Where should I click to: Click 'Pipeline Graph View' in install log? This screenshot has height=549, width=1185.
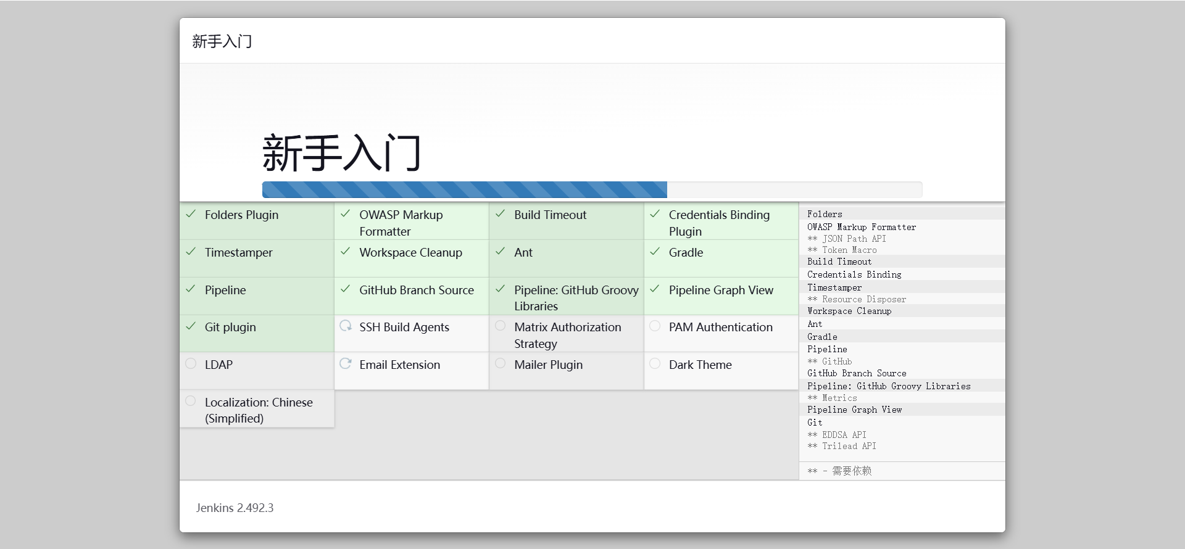tap(854, 410)
